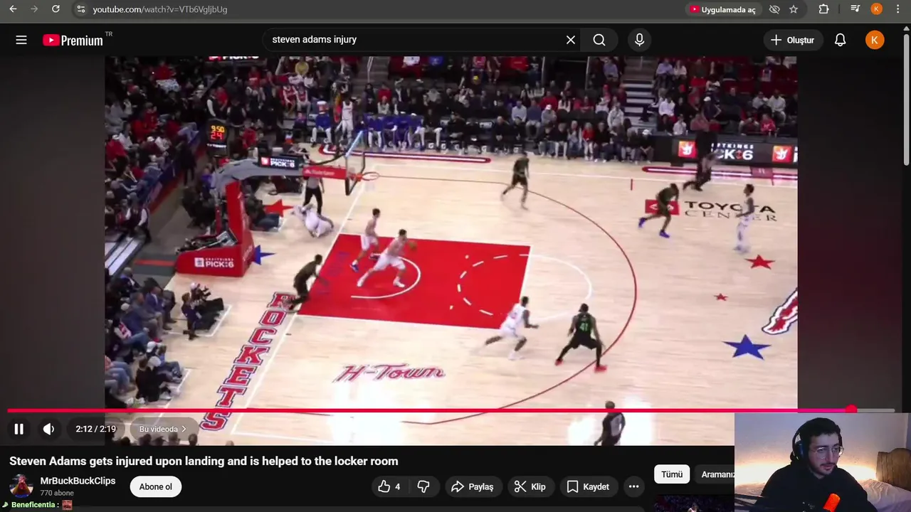The width and height of the screenshot is (911, 512).
Task: Select the 'Aramanız' filter chip
Action: click(x=715, y=474)
